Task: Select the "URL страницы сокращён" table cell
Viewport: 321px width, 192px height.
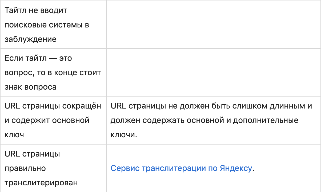Action: click(53, 120)
